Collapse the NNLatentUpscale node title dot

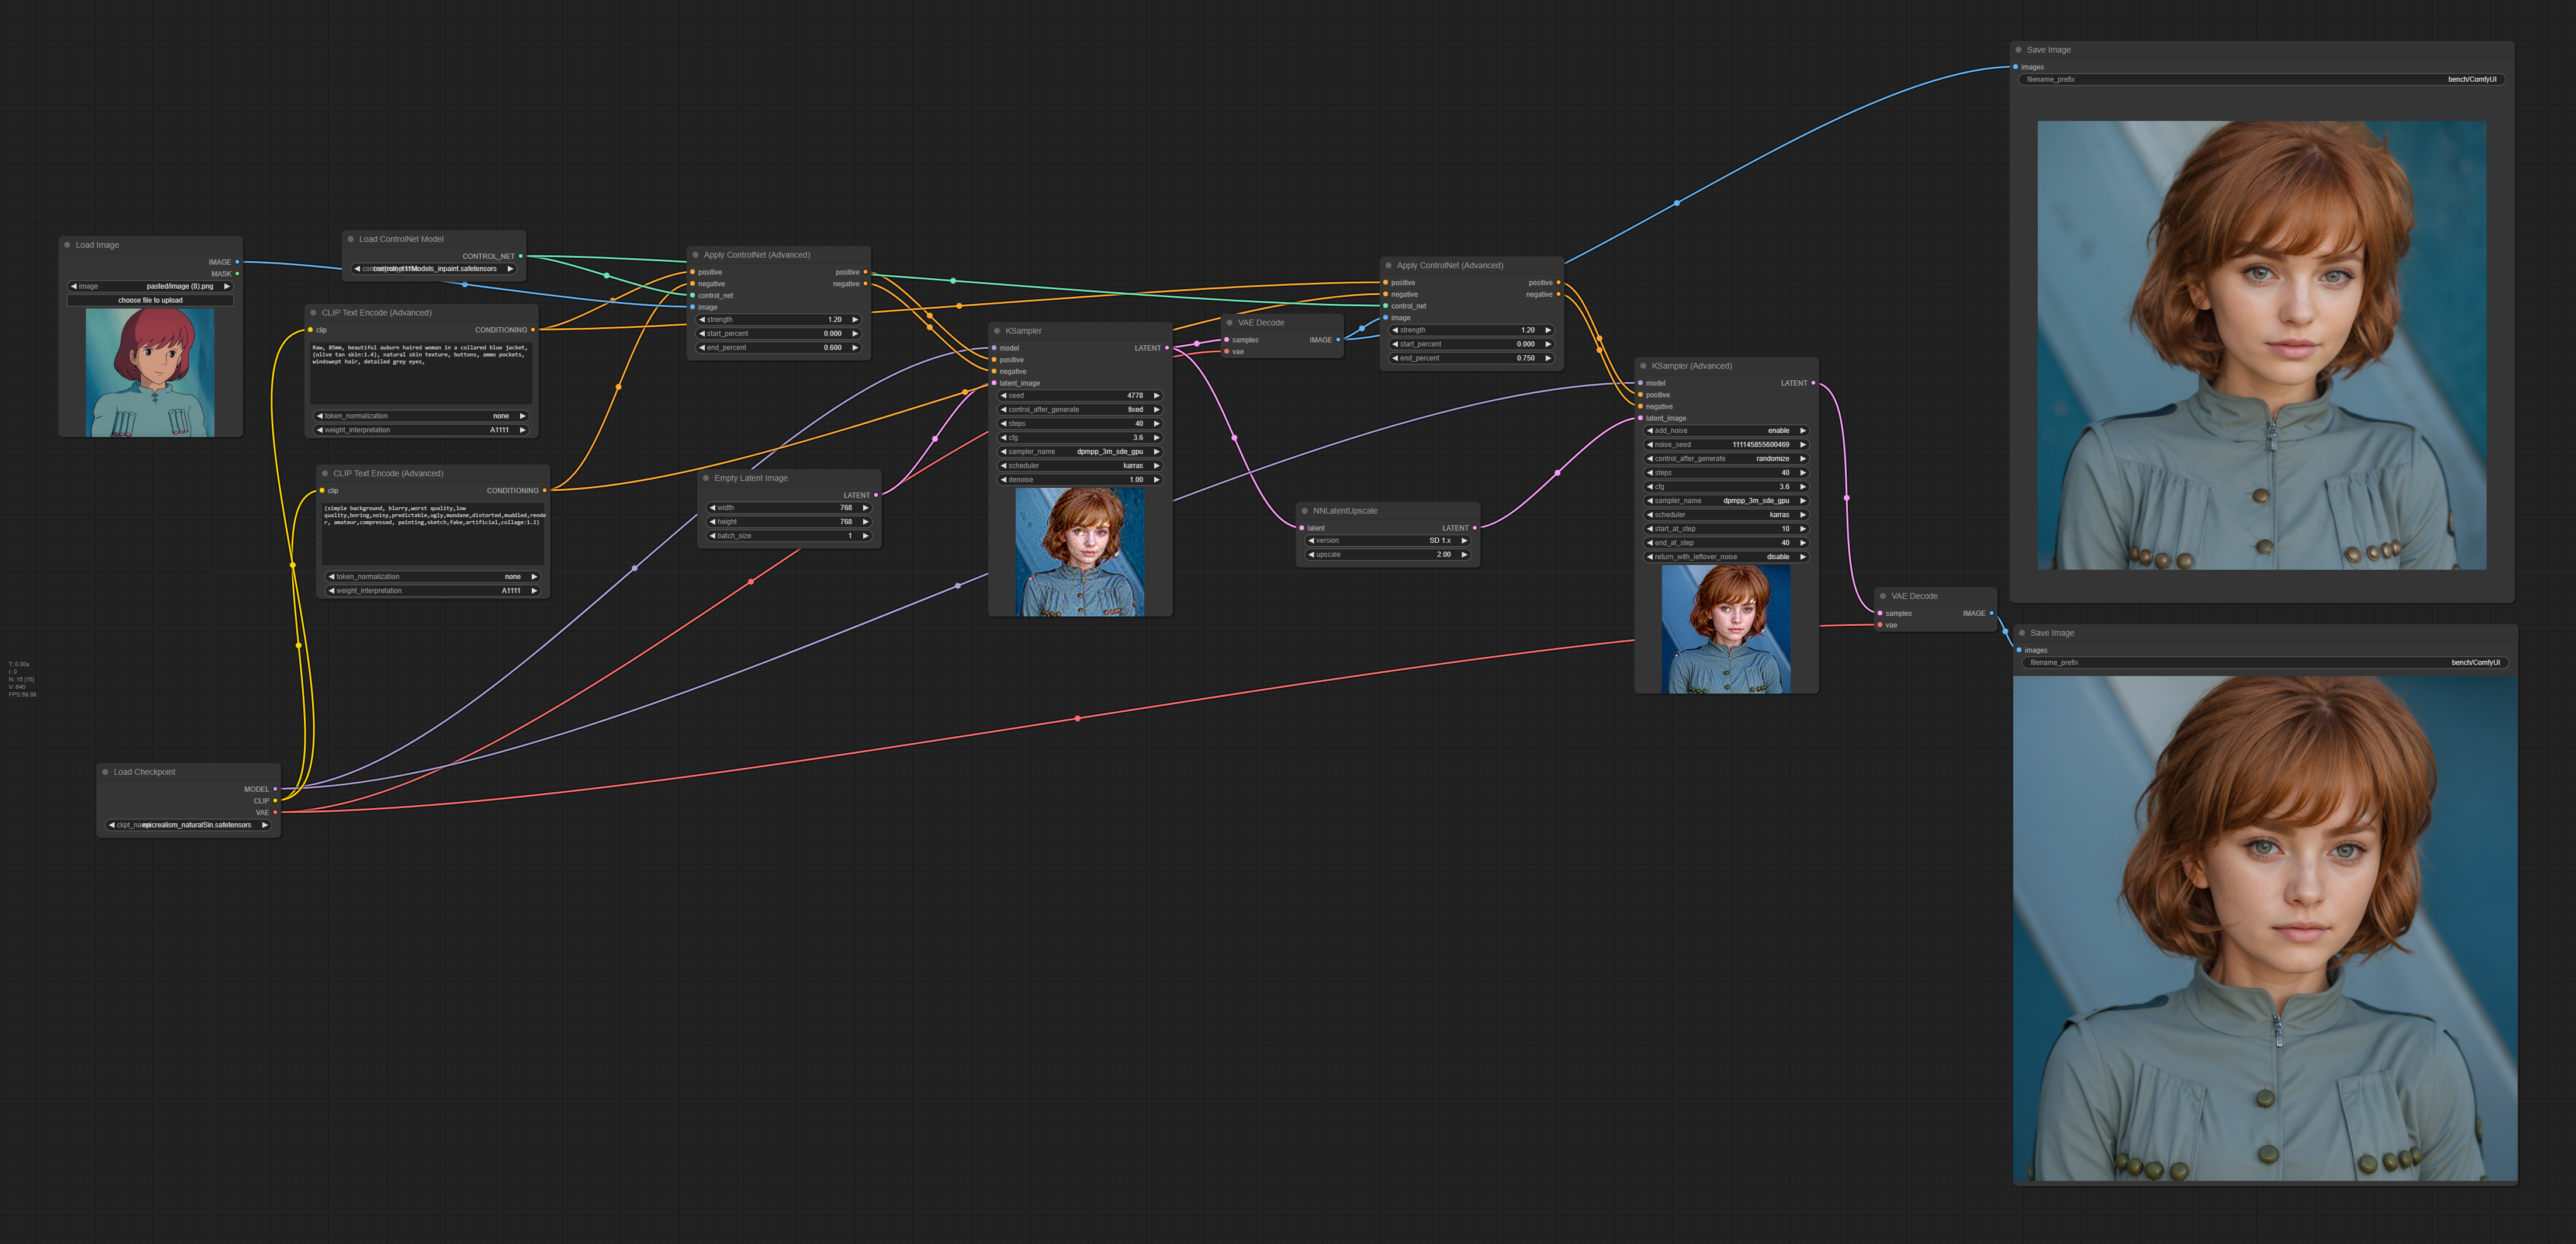[x=1304, y=511]
